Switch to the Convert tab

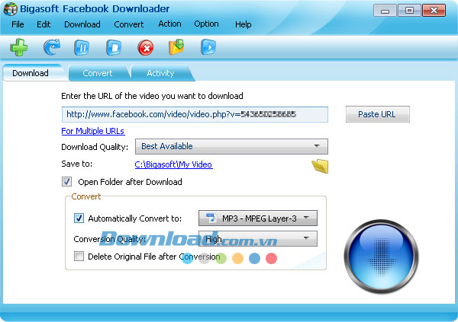(98, 73)
